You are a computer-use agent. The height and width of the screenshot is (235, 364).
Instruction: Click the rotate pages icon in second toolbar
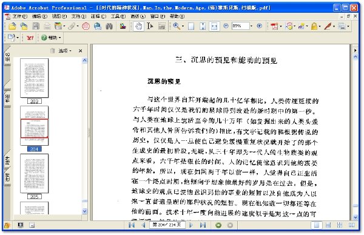(12, 38)
